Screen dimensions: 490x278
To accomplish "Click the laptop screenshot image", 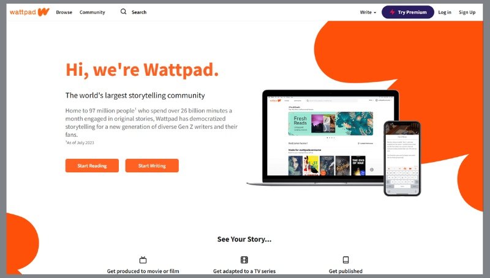I will click(322, 137).
